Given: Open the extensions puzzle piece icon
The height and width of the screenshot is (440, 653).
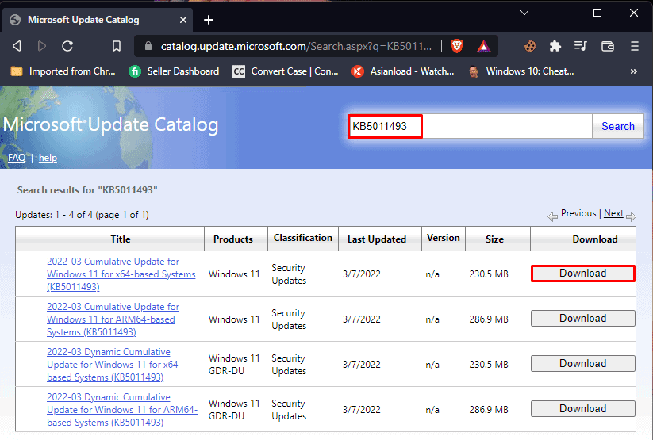Looking at the screenshot, I should 555,46.
